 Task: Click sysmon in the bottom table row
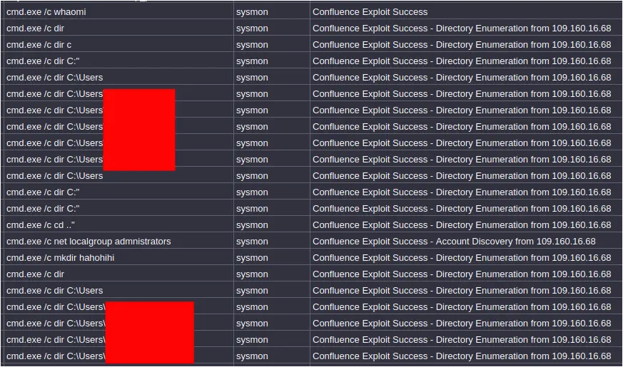point(252,356)
